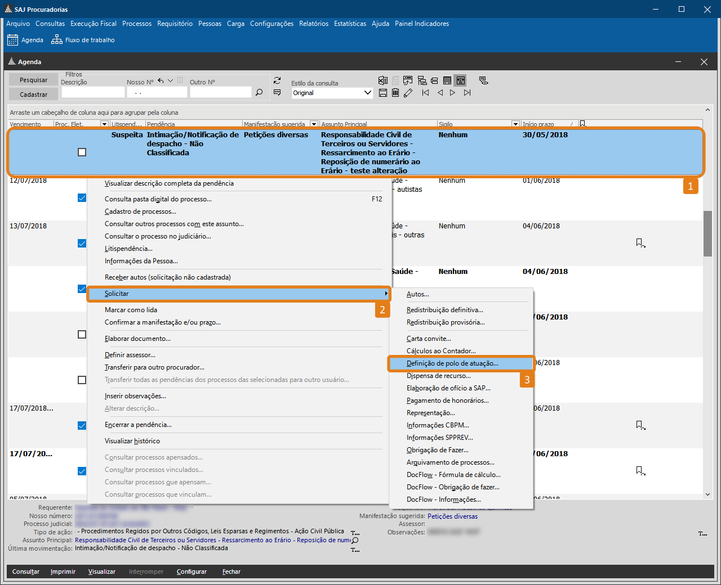
Task: Choose Marcar como lida in context menu
Action: [x=131, y=310]
